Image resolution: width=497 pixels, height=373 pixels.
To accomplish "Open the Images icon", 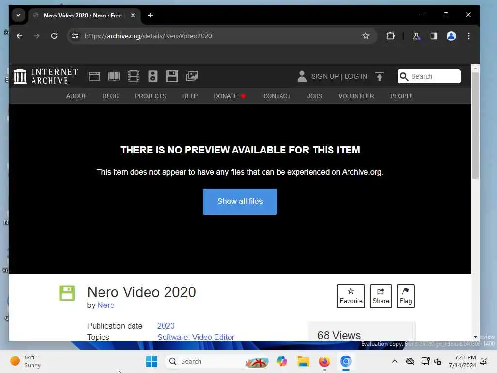I will [192, 76].
